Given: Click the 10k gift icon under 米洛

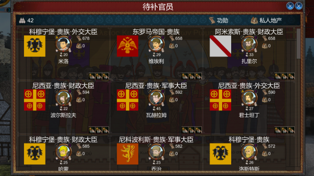Looking at the screenshot, I should click(92, 76).
